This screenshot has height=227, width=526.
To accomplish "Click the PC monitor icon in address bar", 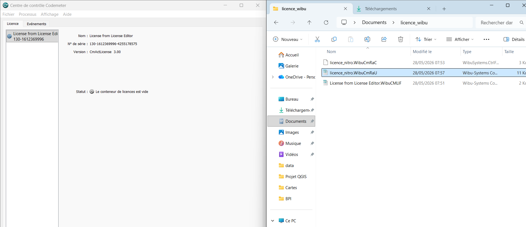I will click(344, 22).
